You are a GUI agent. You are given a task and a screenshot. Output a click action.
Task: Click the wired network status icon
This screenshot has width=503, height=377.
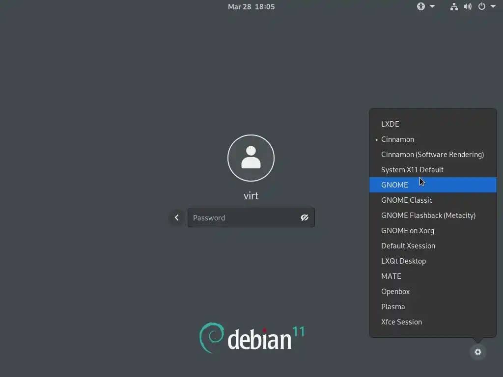tap(454, 6)
